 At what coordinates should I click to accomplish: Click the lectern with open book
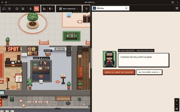(63, 79)
